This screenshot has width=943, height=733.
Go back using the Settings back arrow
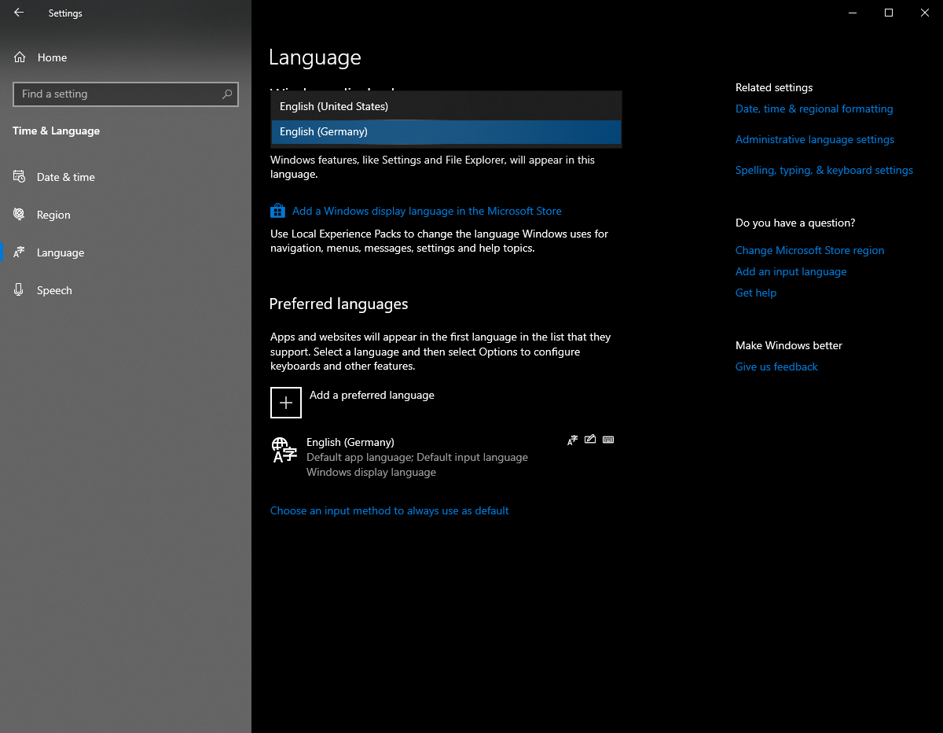point(19,13)
